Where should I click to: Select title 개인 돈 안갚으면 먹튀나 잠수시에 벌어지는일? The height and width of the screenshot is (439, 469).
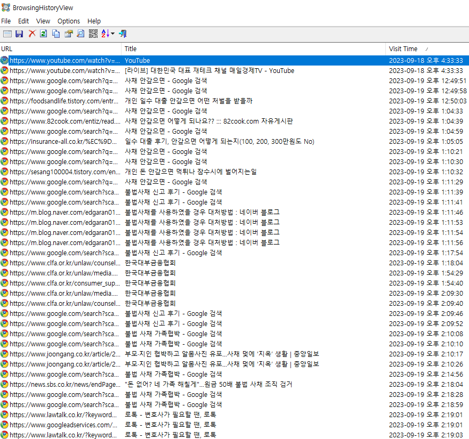click(191, 172)
